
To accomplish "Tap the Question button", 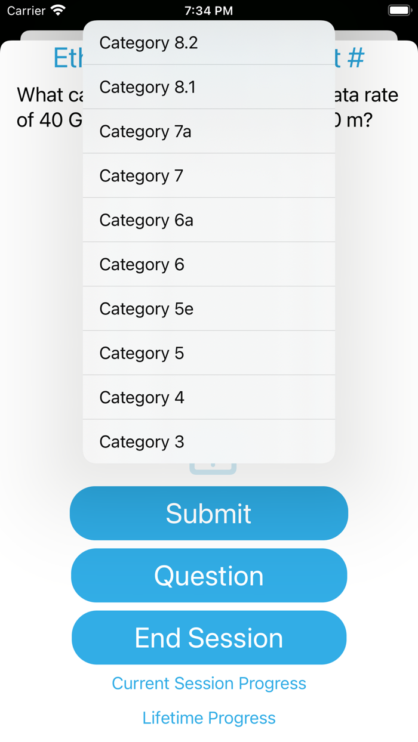I will (209, 576).
